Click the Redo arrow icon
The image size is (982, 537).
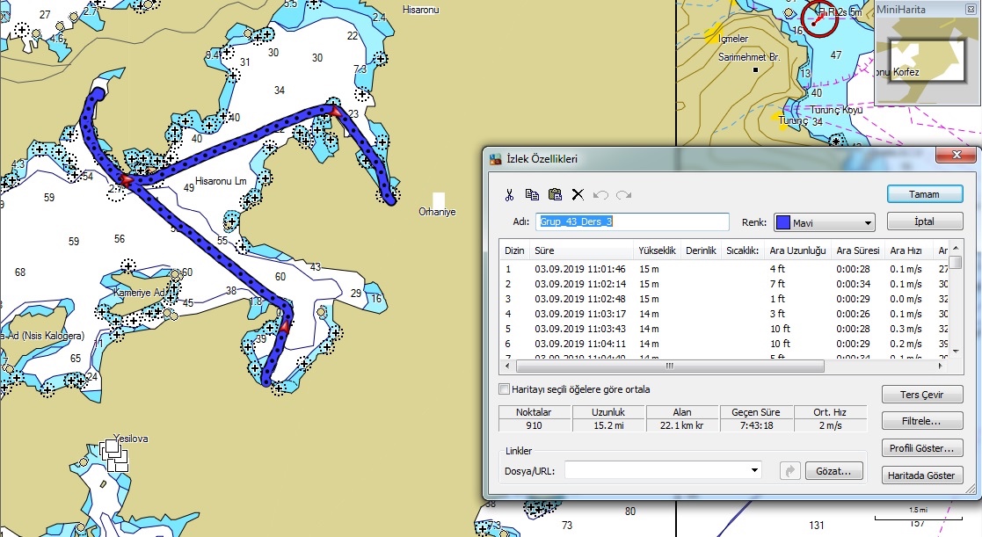coord(624,194)
